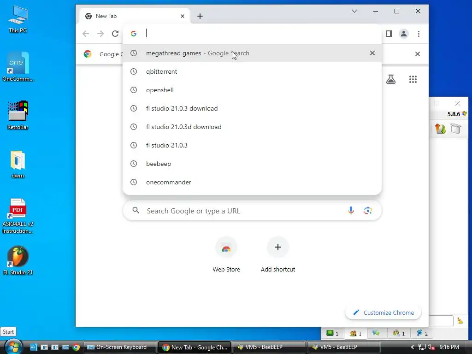Select the megathread games suggestion
This screenshot has width=472, height=354.
click(x=252, y=53)
